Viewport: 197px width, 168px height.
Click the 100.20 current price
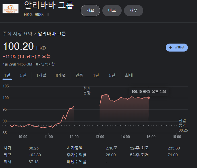point(18,46)
